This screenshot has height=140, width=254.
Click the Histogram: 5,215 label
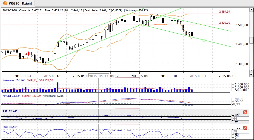point(53,96)
